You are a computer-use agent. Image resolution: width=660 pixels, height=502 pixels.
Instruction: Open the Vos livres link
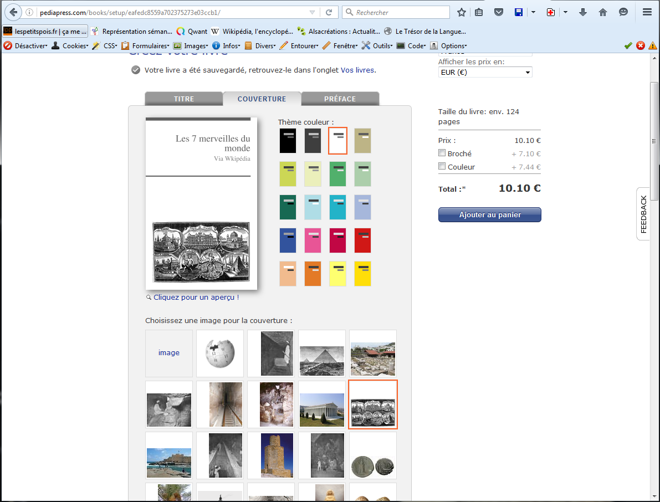pyautogui.click(x=357, y=70)
